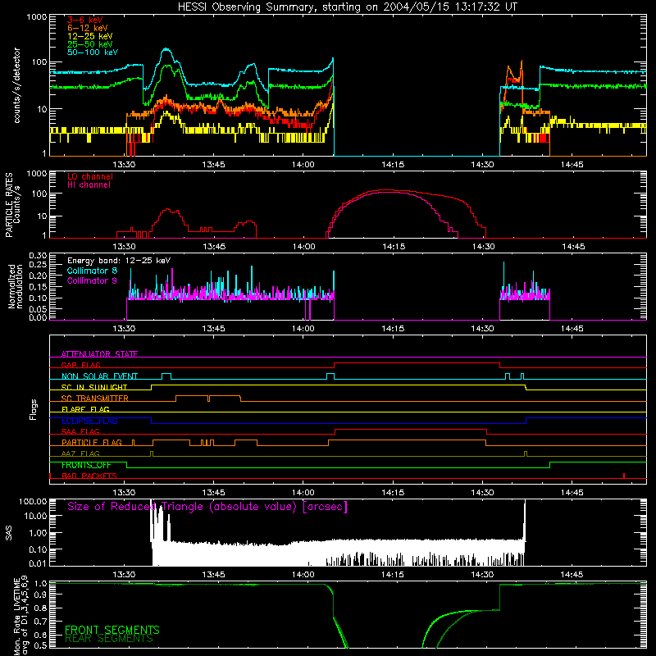This screenshot has height=656, width=656.
Task: Click the 100.00 label on SAS y-axis
Action: pyautogui.click(x=33, y=501)
